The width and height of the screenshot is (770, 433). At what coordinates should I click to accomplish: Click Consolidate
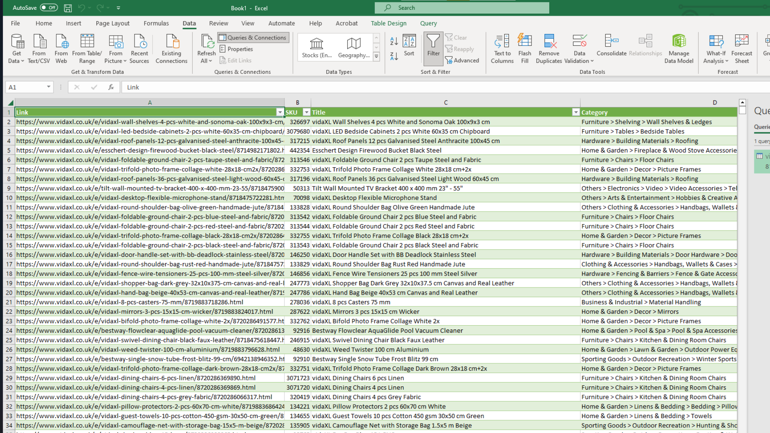[611, 45]
